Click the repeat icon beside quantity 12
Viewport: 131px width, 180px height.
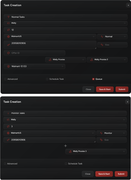(8, 30)
